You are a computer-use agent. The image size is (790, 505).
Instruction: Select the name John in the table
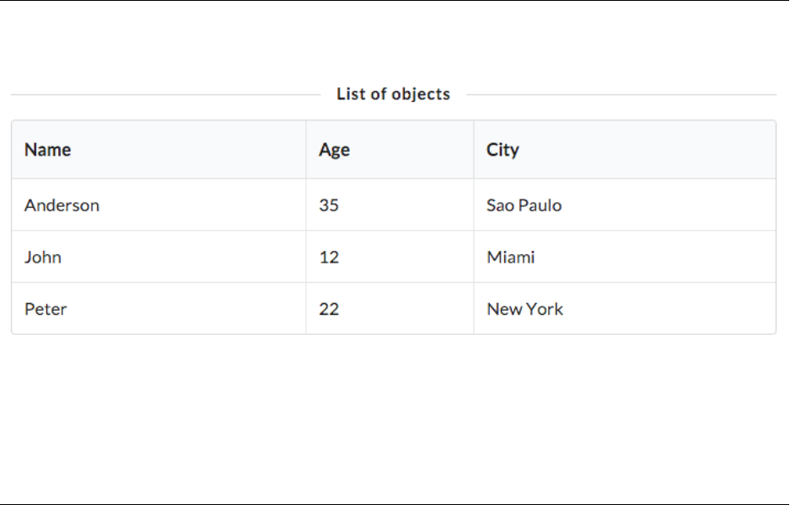click(x=43, y=258)
